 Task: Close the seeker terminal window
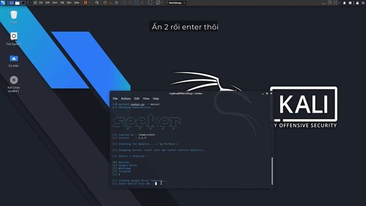(271, 93)
